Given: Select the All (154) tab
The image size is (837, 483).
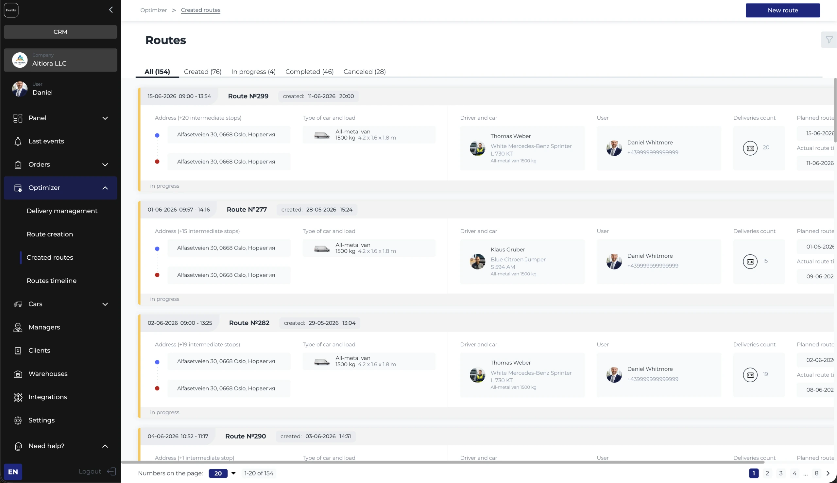Looking at the screenshot, I should [157, 72].
